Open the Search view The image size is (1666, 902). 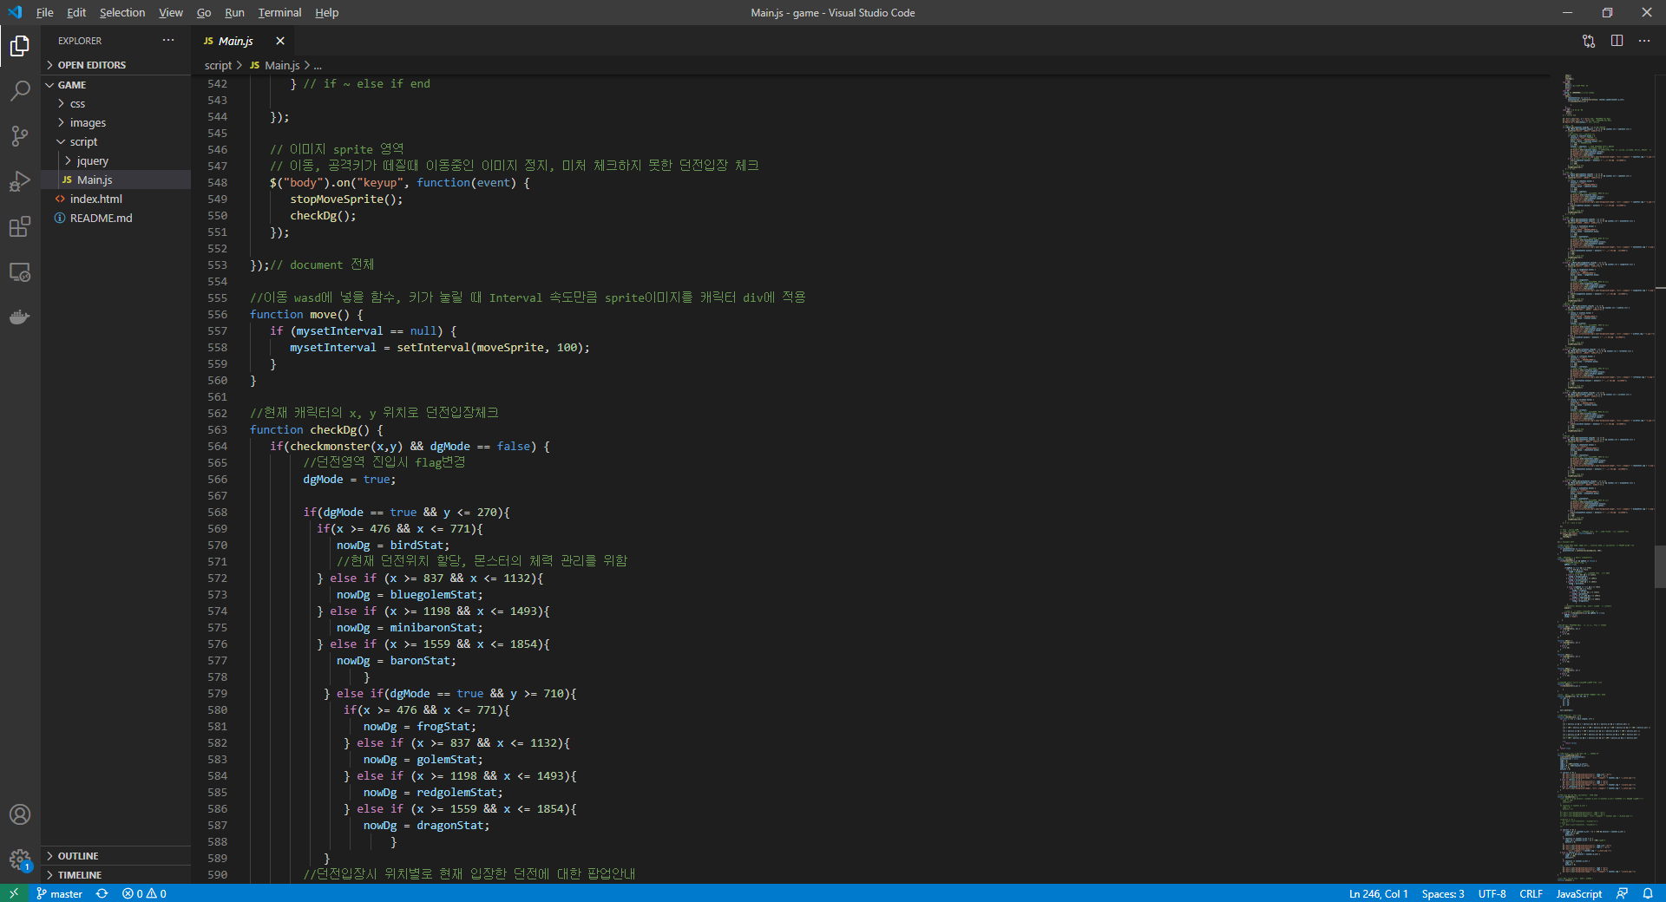pyautogui.click(x=19, y=91)
